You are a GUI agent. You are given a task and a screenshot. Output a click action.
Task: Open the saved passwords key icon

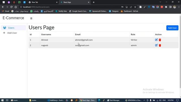tap(122, 7)
